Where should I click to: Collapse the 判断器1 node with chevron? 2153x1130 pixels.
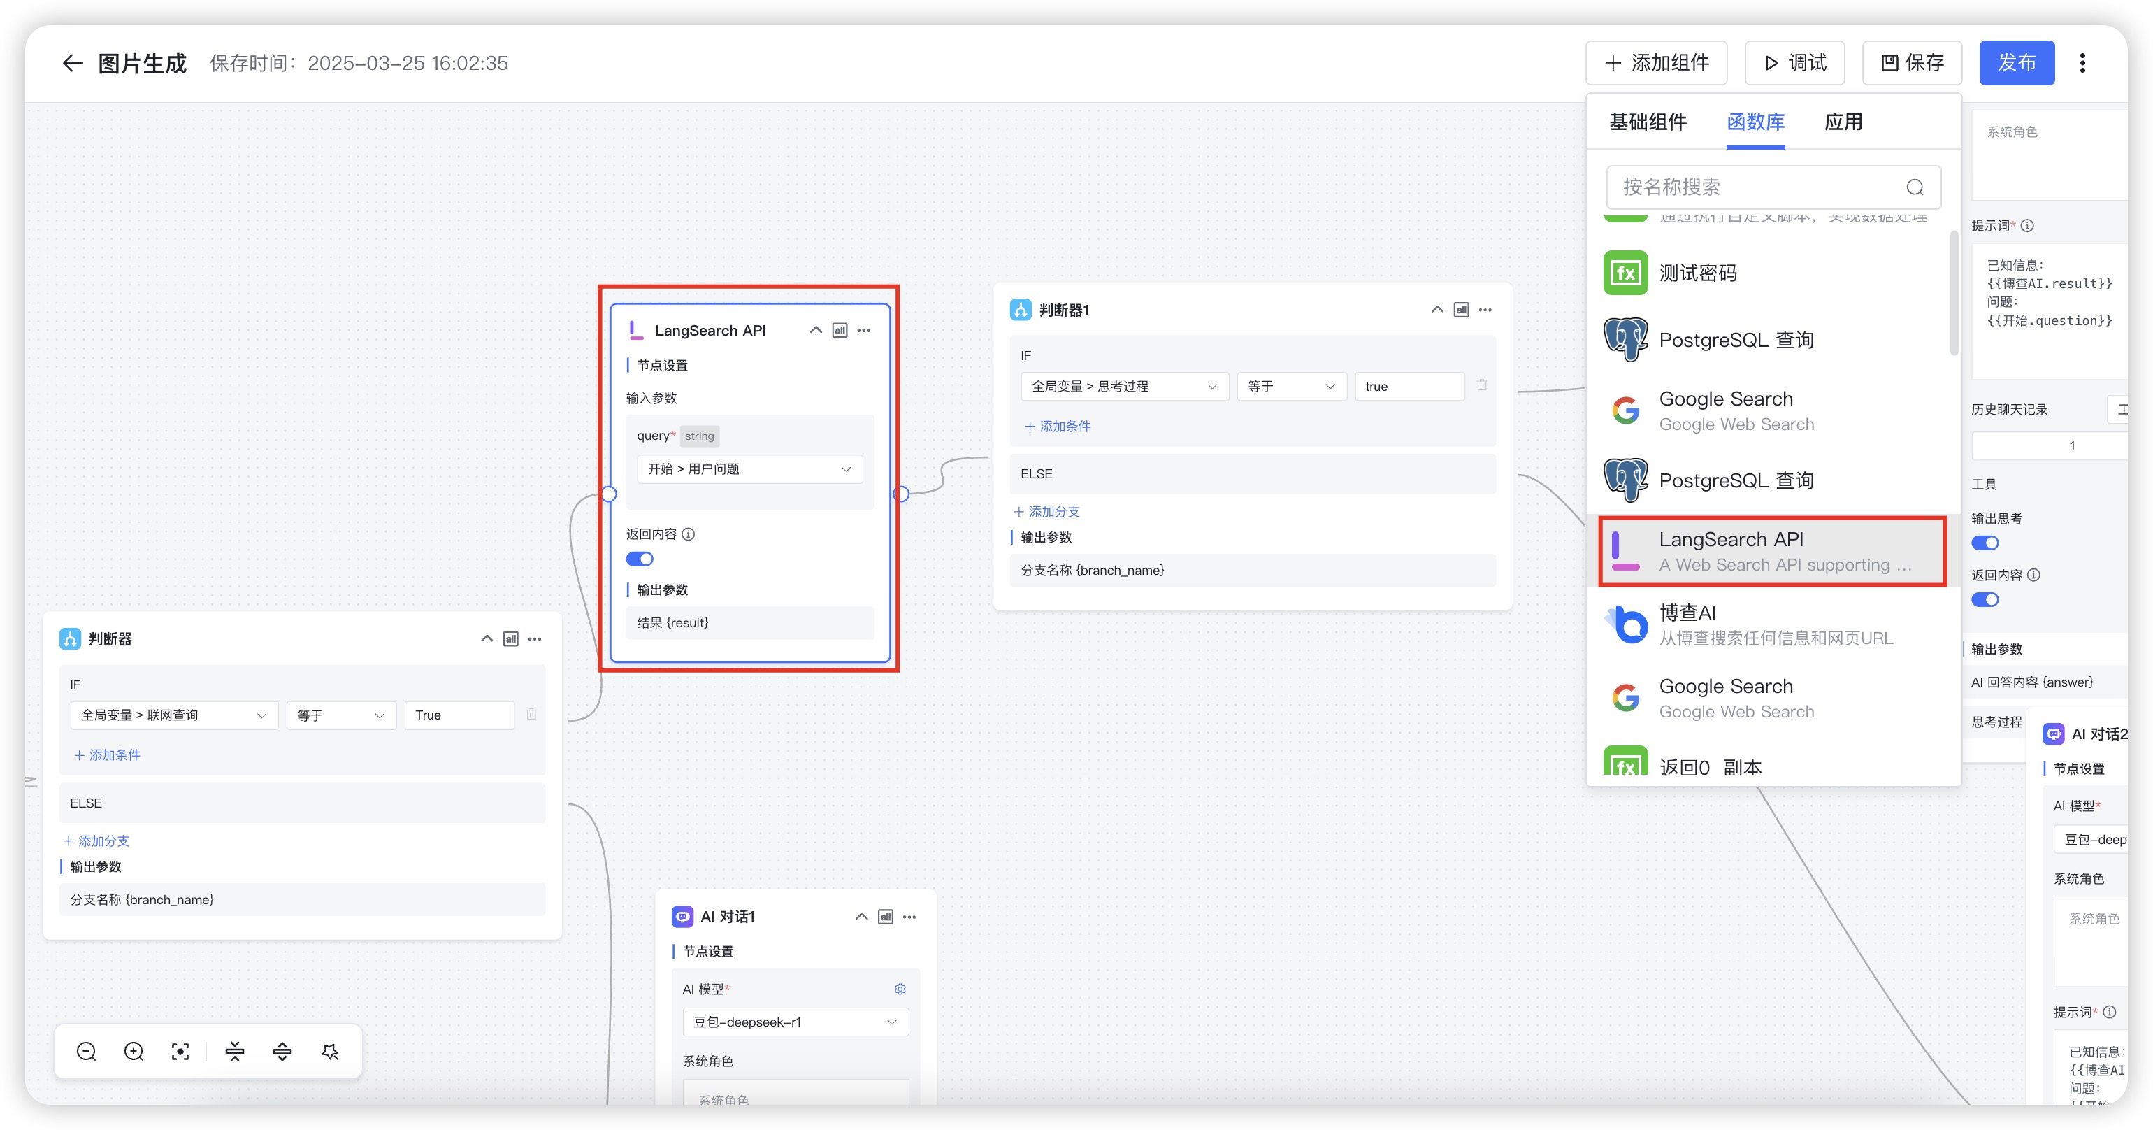coord(1436,309)
